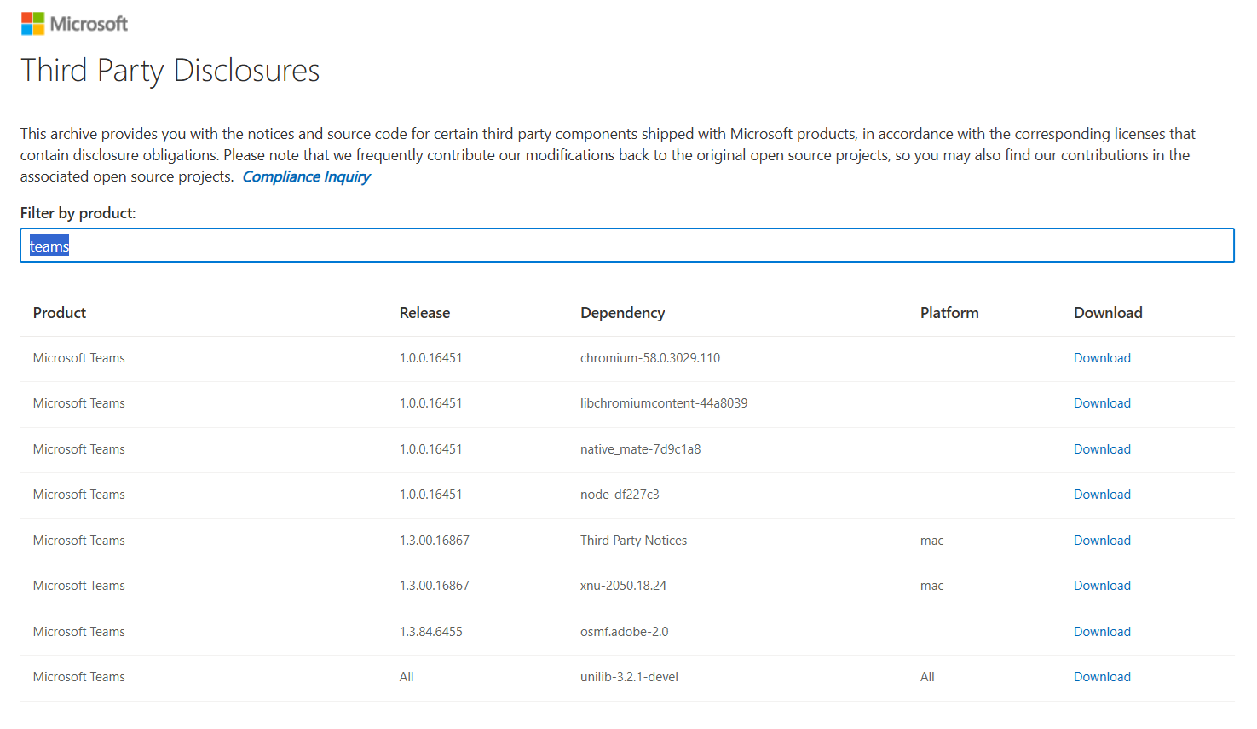Click release 1.0.0.16451 in chromium row
Image resolution: width=1257 pixels, height=729 pixels.
click(x=431, y=358)
